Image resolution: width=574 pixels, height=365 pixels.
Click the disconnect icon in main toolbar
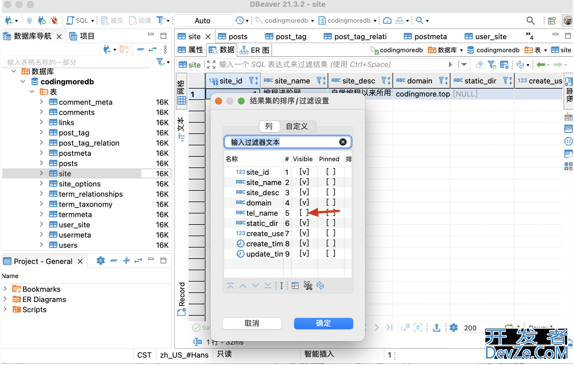(54, 20)
